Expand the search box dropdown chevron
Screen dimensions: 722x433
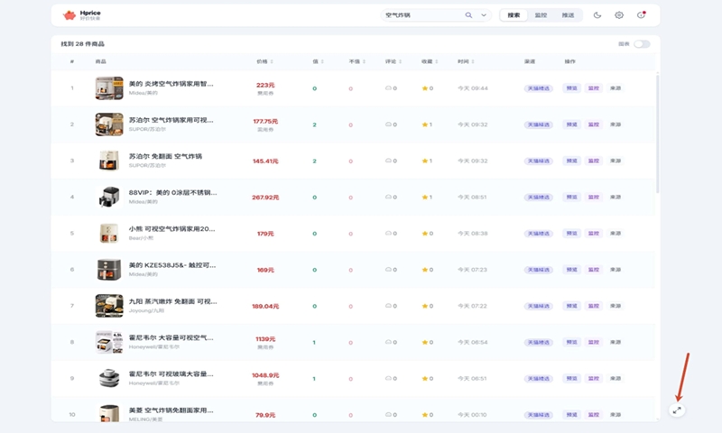tap(484, 15)
